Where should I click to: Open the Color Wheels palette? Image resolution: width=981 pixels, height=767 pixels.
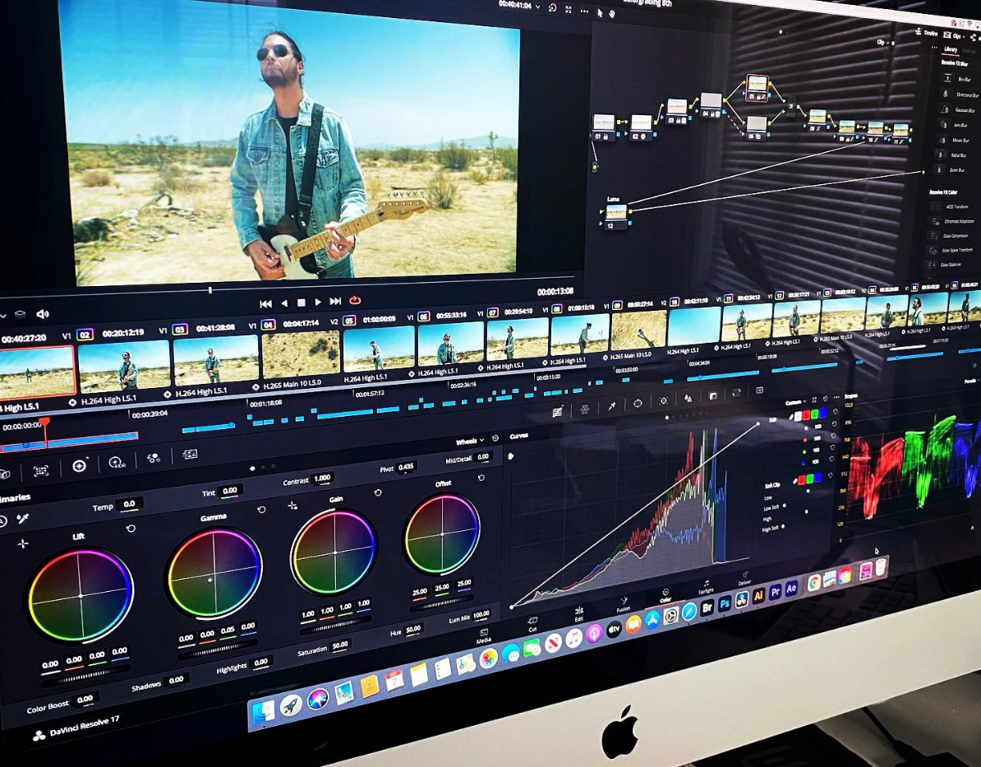click(80, 466)
